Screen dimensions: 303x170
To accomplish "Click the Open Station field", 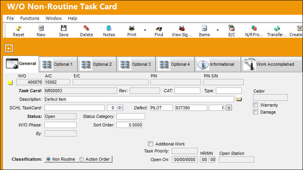I will point(237,159).
